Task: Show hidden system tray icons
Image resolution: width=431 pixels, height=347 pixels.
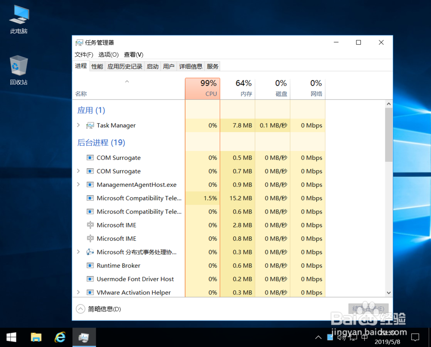Action: pos(319,338)
